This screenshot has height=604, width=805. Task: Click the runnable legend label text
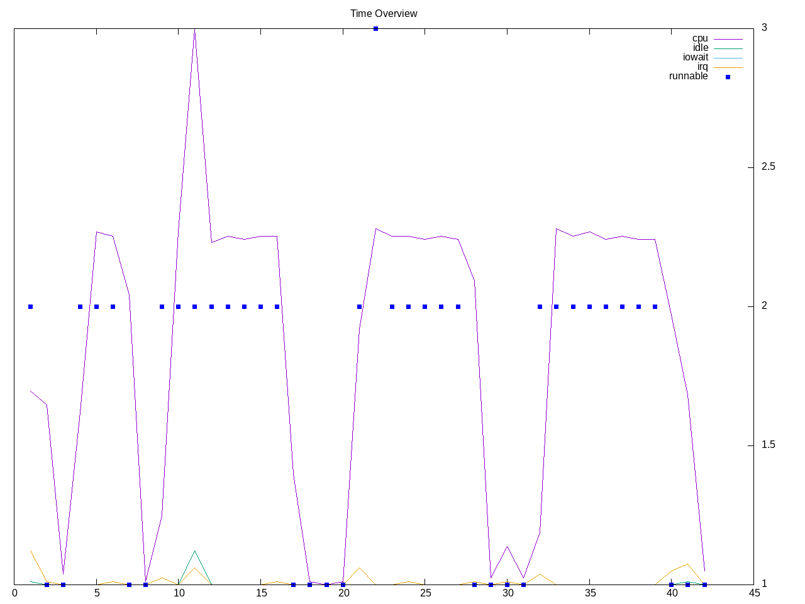click(689, 76)
